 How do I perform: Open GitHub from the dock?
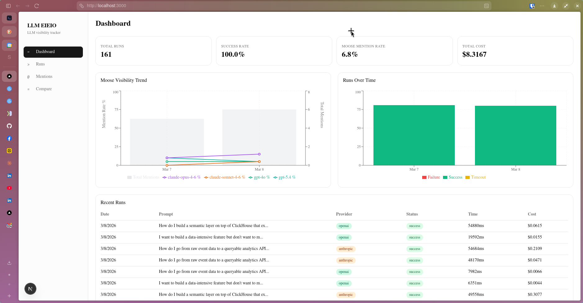coord(9,126)
